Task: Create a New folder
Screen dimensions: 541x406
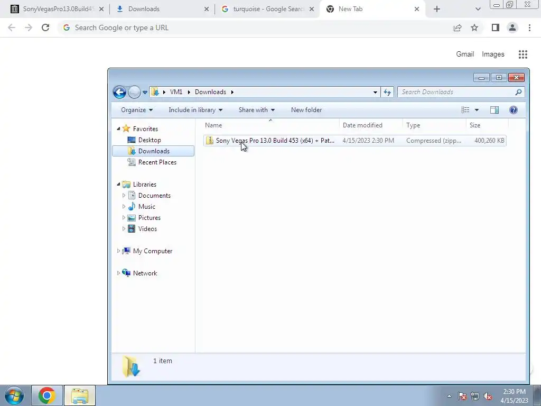Action: pyautogui.click(x=306, y=110)
